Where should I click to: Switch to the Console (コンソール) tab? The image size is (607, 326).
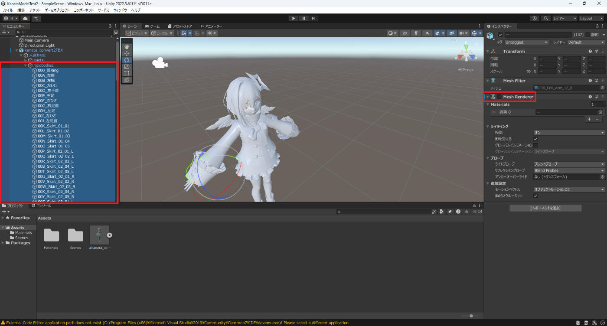tap(41, 206)
